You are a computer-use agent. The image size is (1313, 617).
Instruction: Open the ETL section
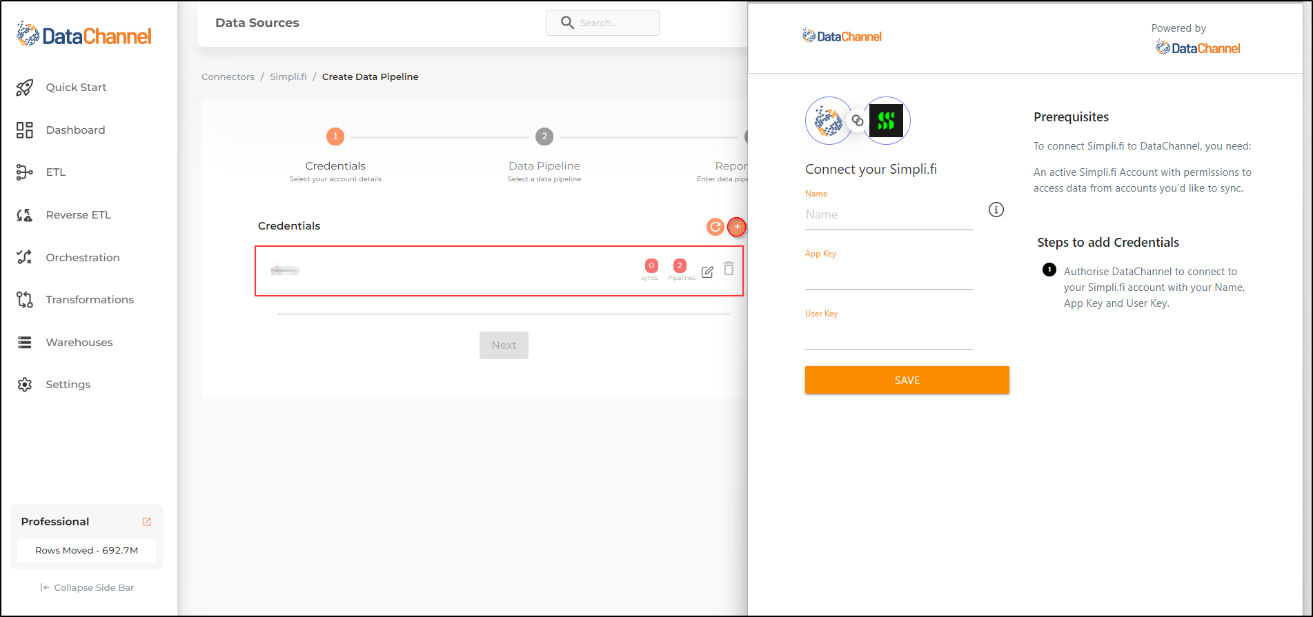pyautogui.click(x=56, y=172)
